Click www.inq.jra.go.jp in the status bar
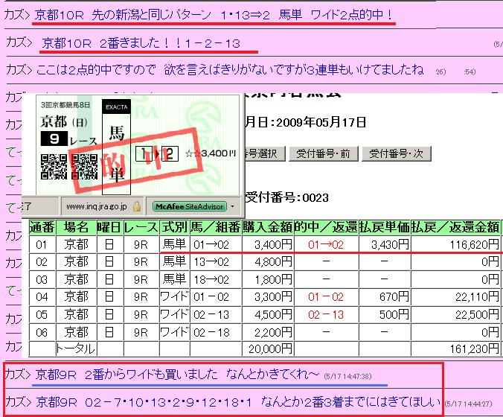Image resolution: width=503 pixels, height=417 pixels. pyautogui.click(x=97, y=206)
